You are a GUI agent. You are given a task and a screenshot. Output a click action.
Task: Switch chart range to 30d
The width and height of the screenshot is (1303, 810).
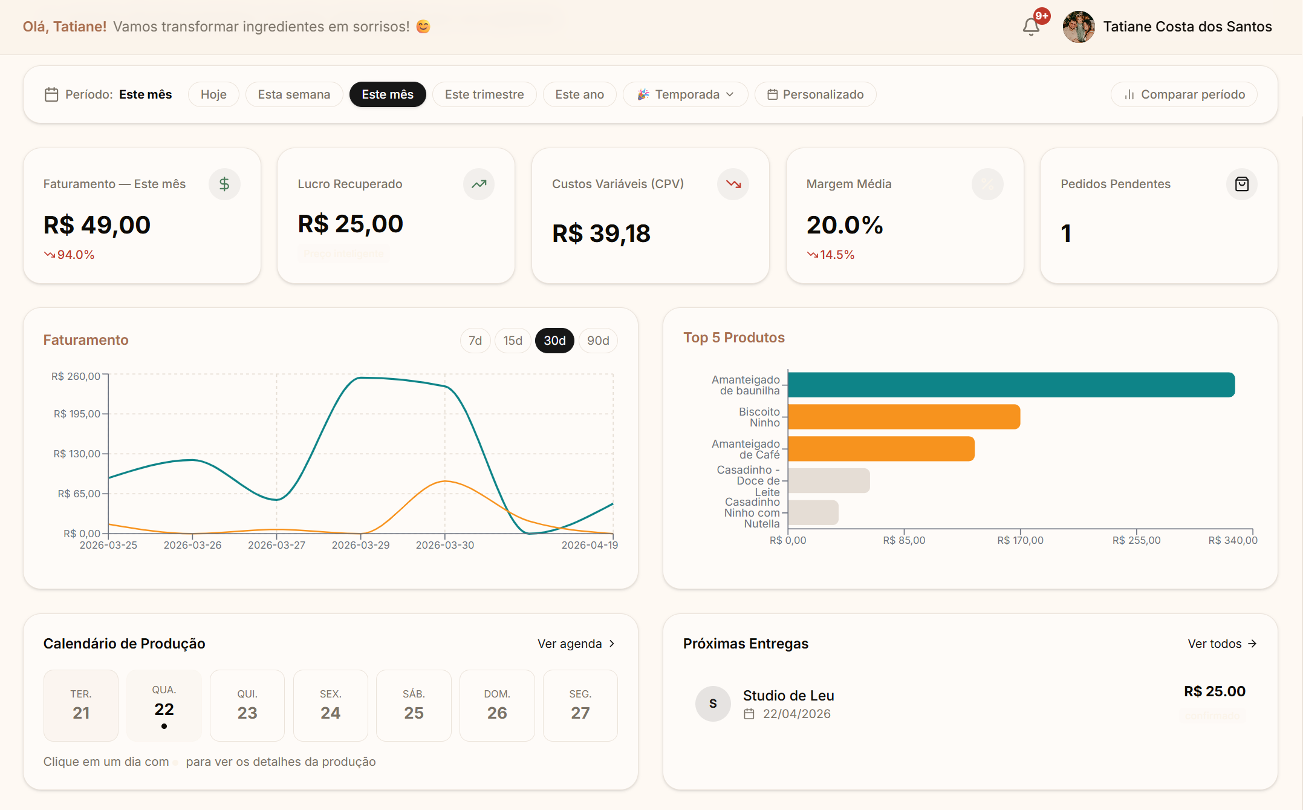554,341
